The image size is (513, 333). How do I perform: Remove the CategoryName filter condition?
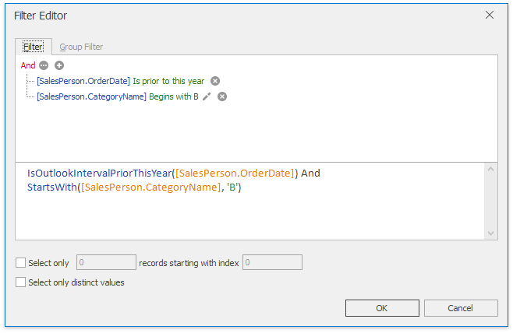[x=222, y=96]
